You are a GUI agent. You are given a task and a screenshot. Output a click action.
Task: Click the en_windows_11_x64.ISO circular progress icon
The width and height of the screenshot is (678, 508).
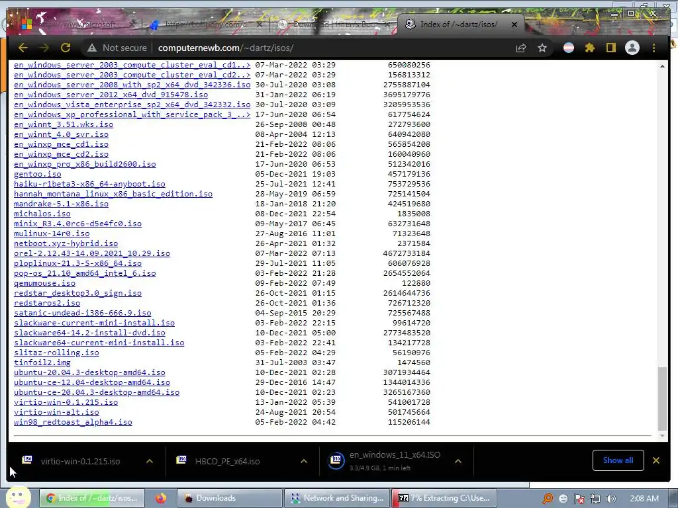click(x=336, y=460)
